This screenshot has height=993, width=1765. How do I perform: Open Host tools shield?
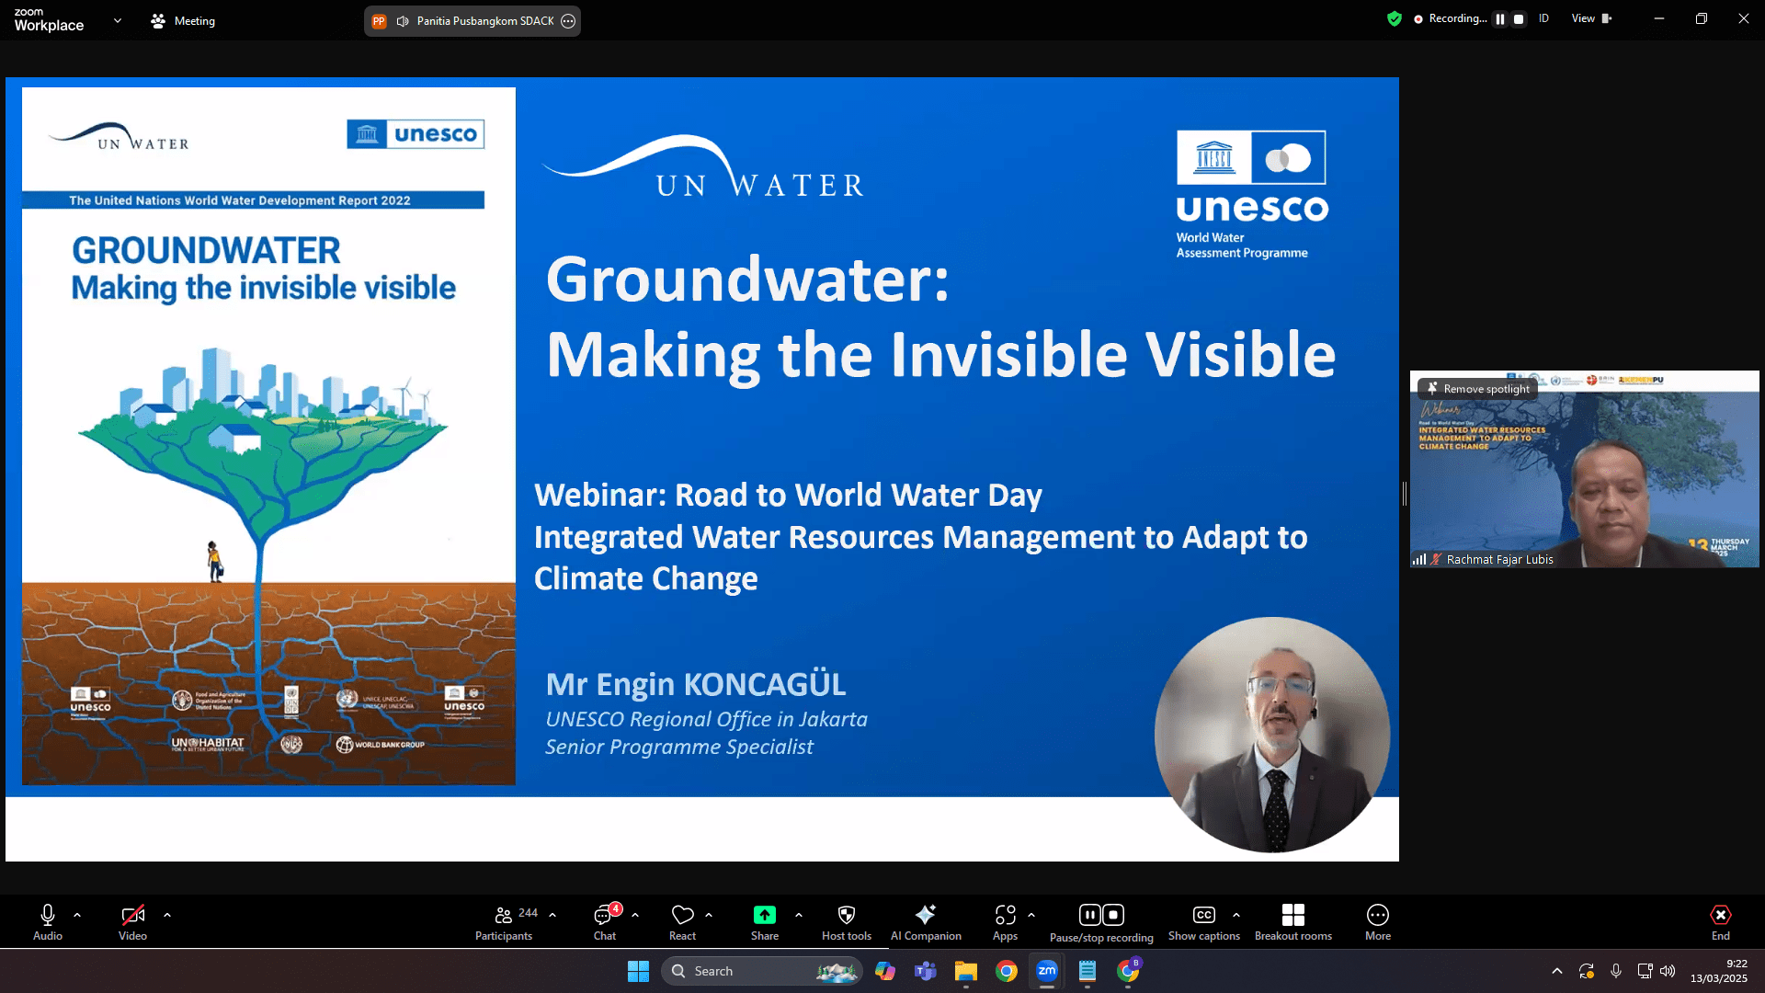847,922
